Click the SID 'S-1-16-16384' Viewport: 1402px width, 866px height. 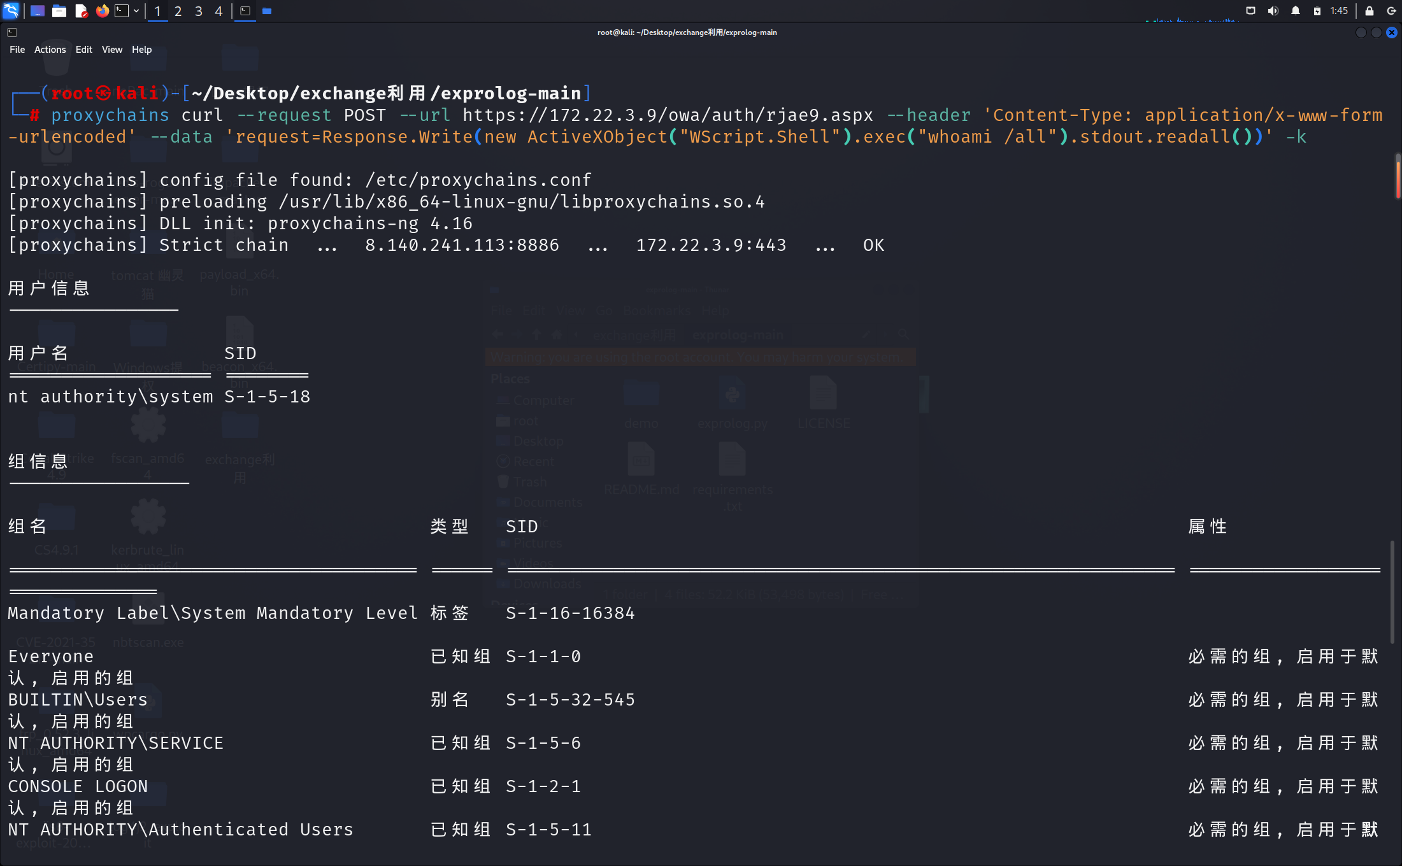point(571,613)
